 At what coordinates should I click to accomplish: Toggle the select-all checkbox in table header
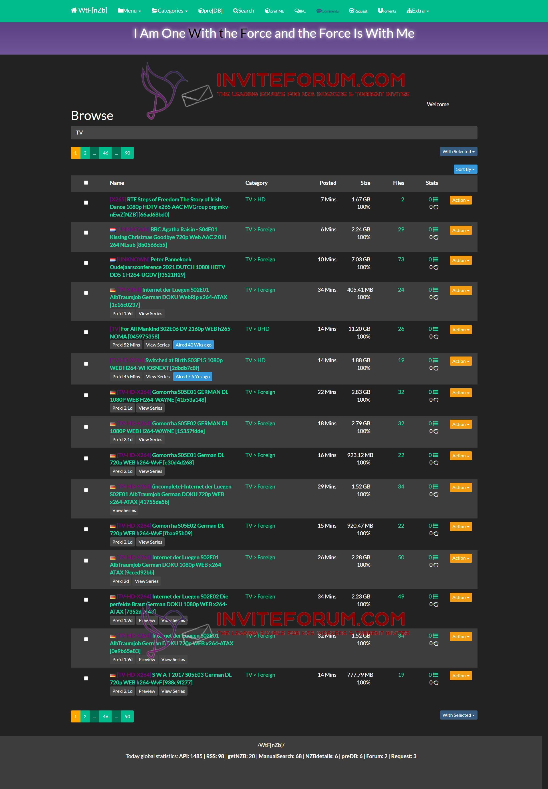tap(86, 183)
